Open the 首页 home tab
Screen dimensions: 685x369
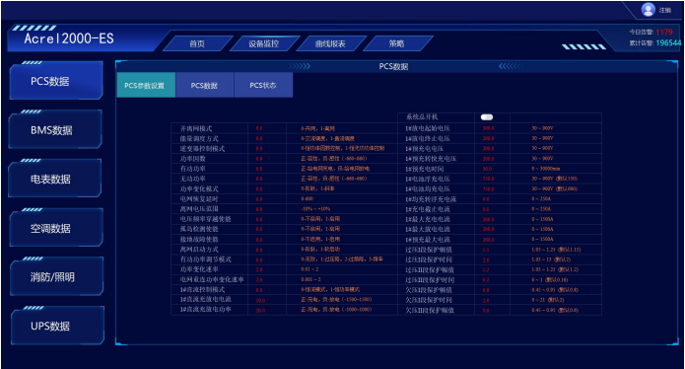point(197,43)
